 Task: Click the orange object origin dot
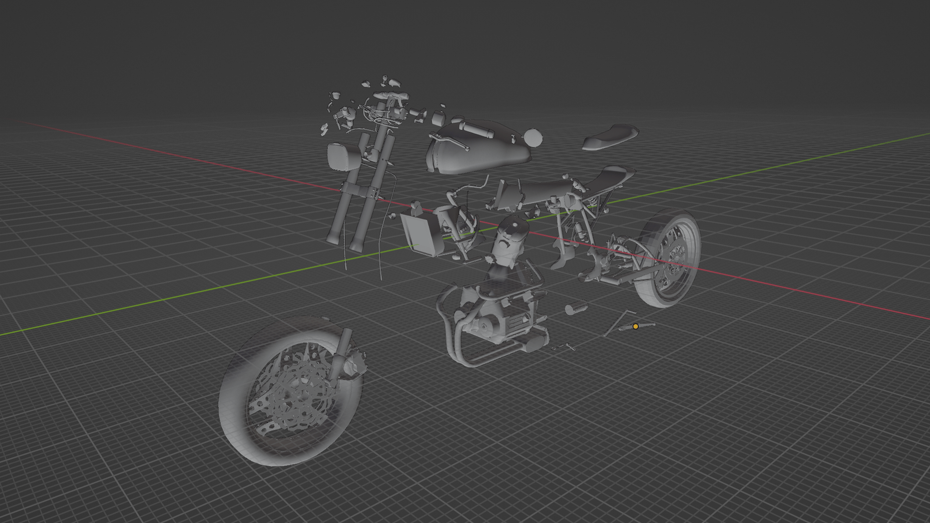tap(635, 327)
